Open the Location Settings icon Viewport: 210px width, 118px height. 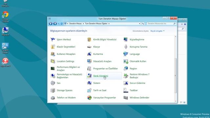53,61
